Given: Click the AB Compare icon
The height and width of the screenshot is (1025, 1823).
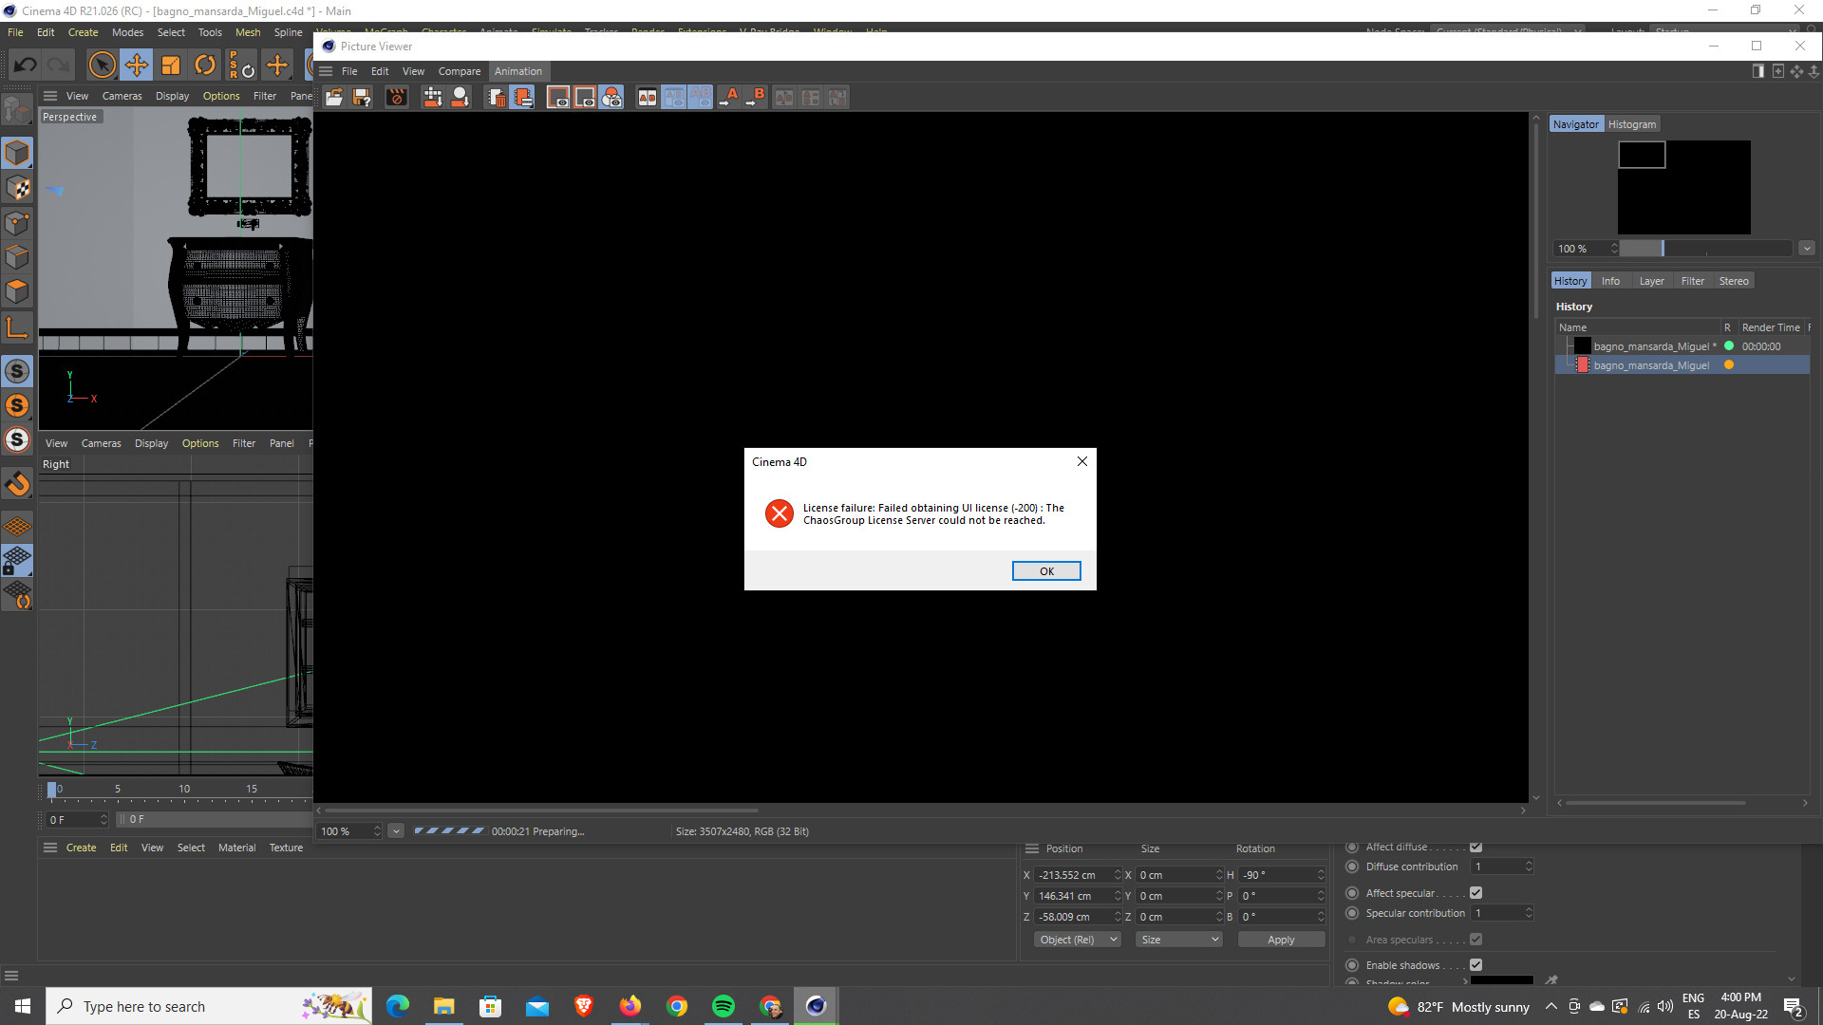Looking at the screenshot, I should pos(648,97).
